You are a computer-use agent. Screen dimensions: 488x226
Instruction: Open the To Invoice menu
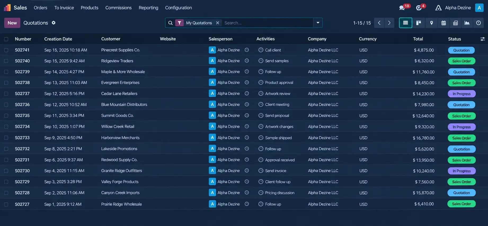(64, 8)
